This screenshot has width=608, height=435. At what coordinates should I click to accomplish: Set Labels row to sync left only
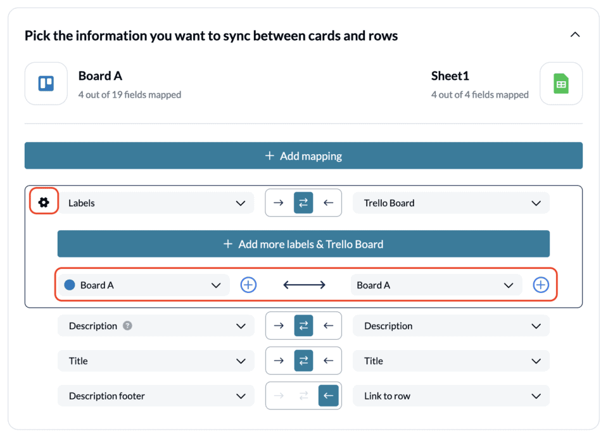[329, 203]
